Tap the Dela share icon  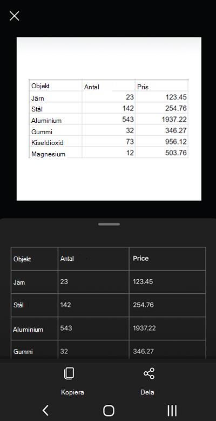coord(148,373)
